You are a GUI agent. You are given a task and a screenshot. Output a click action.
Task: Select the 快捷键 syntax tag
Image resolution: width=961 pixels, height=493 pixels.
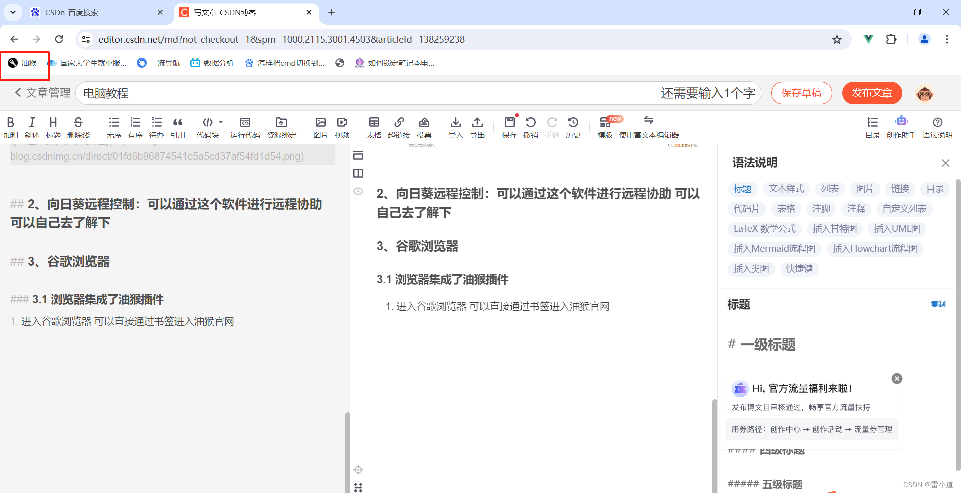(x=799, y=269)
